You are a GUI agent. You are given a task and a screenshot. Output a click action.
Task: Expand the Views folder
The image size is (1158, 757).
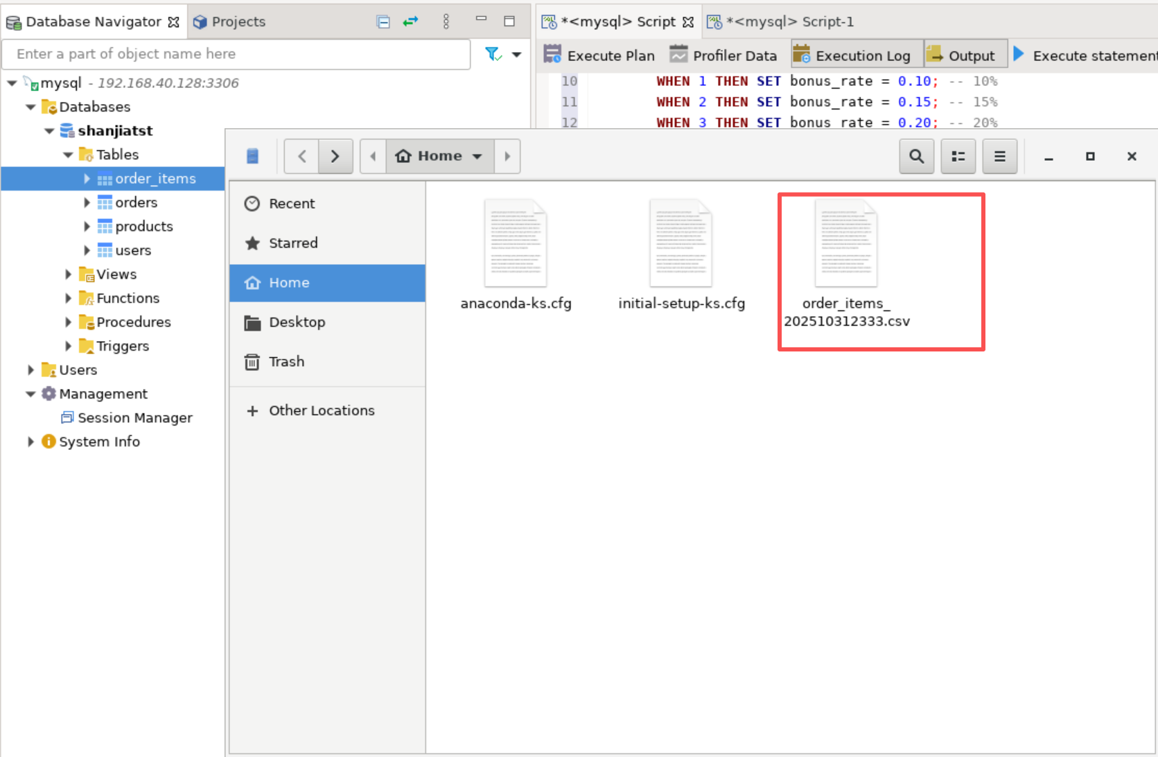pyautogui.click(x=68, y=275)
